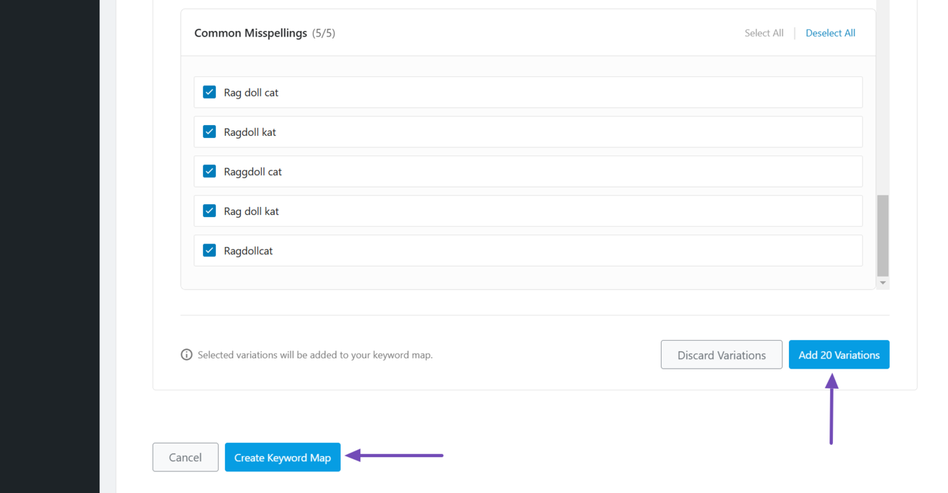The width and height of the screenshot is (948, 493).
Task: Click the Cancel button
Action: pos(185,457)
